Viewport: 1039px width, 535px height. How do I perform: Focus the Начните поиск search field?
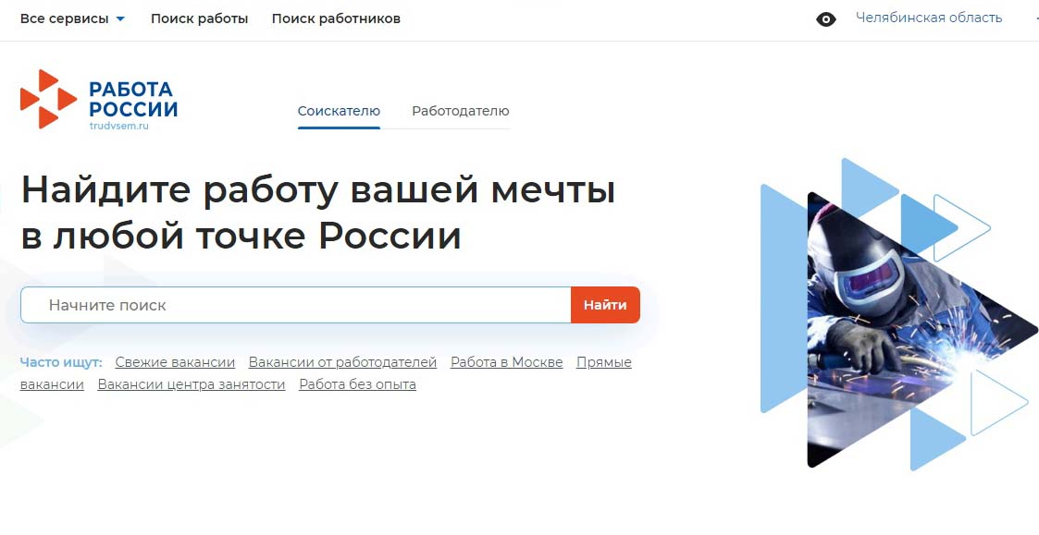click(x=295, y=305)
